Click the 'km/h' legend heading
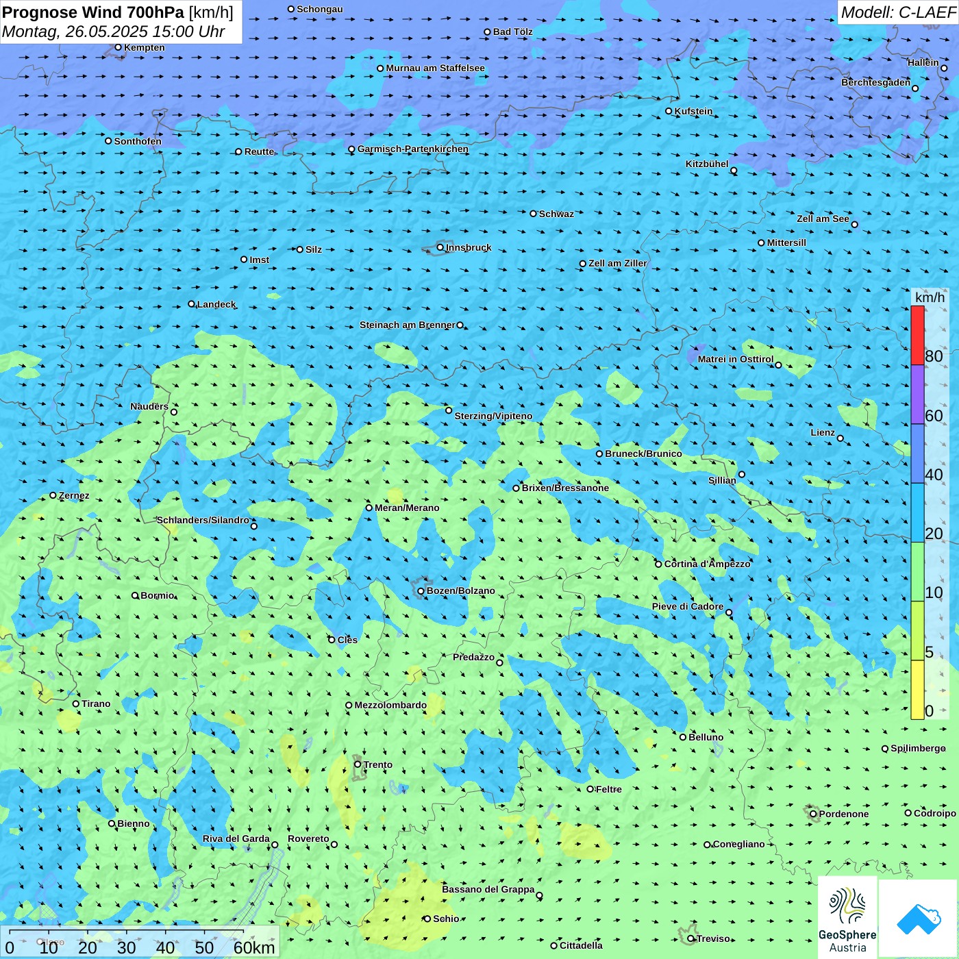This screenshot has height=959, width=959. 930,297
